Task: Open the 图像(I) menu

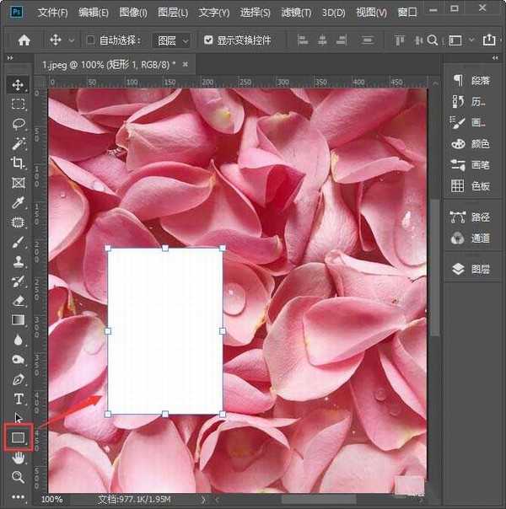Action: click(132, 13)
